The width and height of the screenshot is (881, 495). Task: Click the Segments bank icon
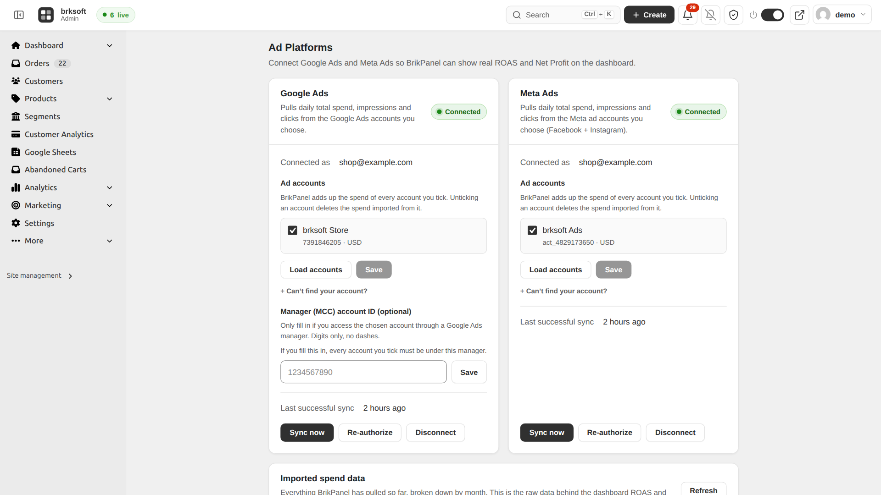[x=16, y=116]
